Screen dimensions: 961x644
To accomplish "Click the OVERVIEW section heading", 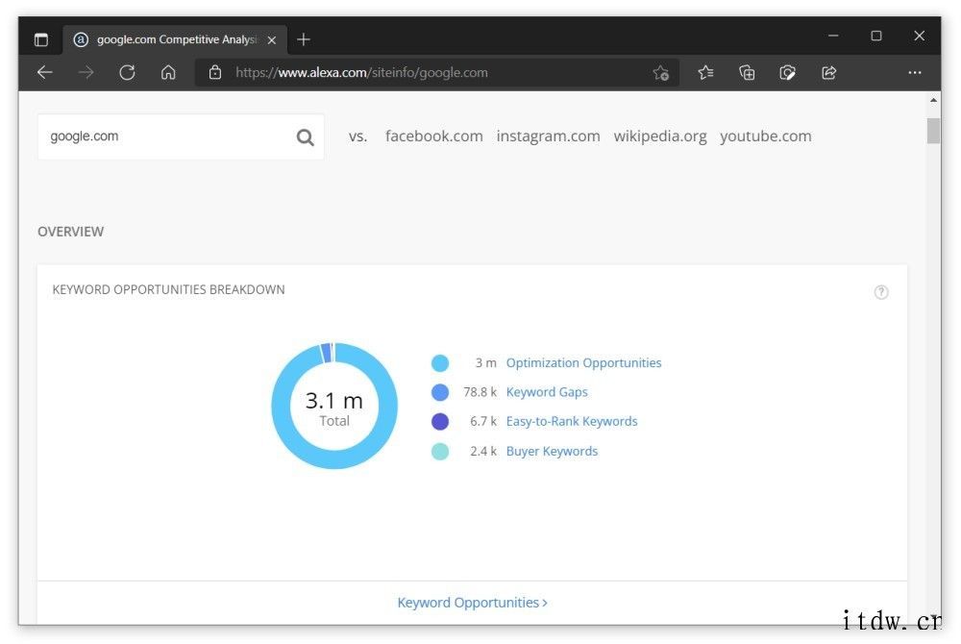I will 70,232.
